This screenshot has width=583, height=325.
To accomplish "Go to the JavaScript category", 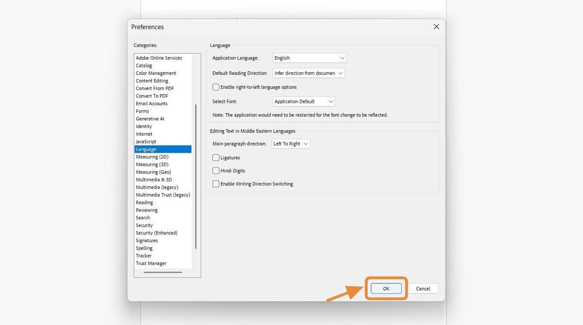I will [x=146, y=142].
